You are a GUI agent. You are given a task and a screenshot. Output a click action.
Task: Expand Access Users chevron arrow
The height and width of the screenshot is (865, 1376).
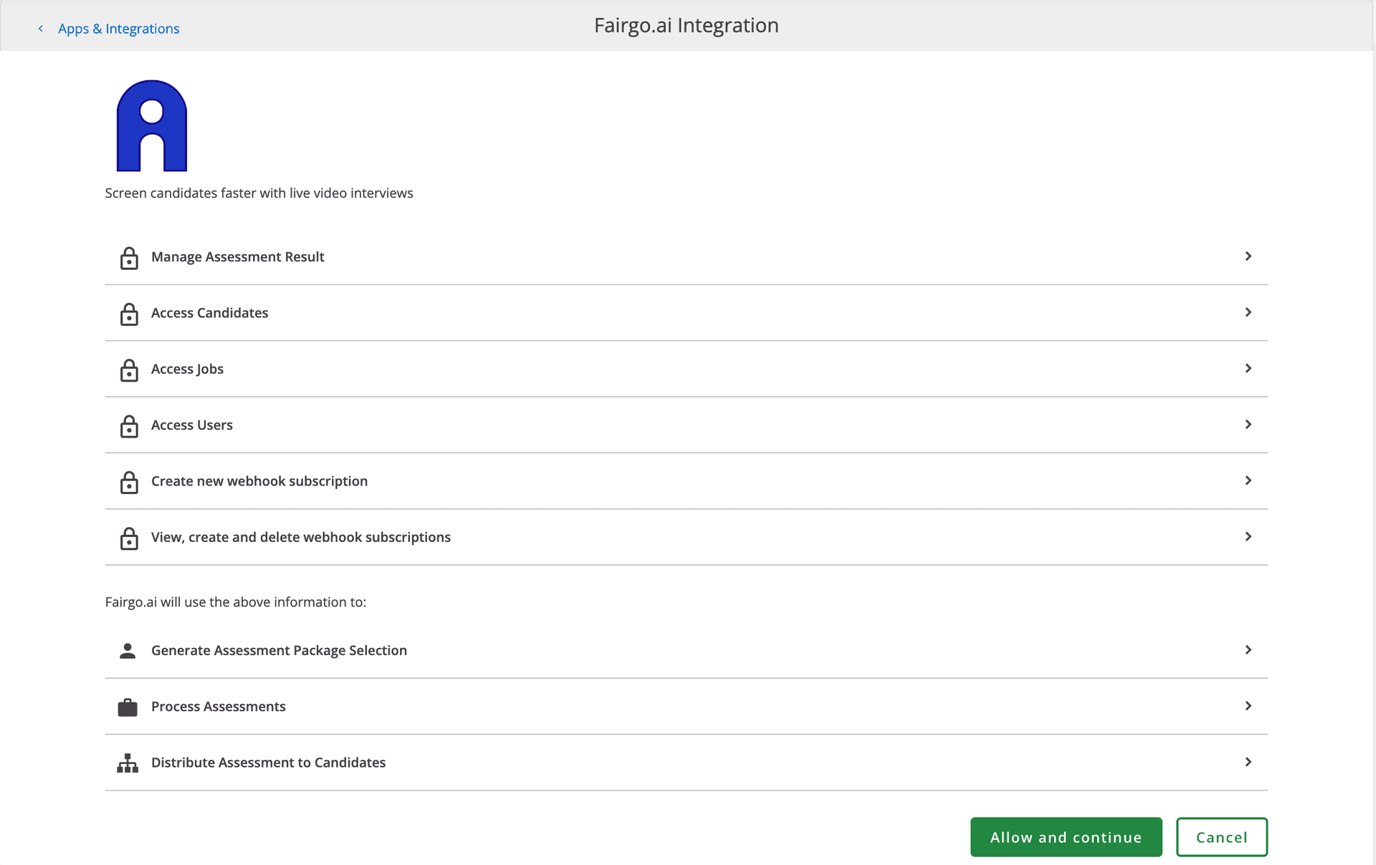pyautogui.click(x=1248, y=425)
